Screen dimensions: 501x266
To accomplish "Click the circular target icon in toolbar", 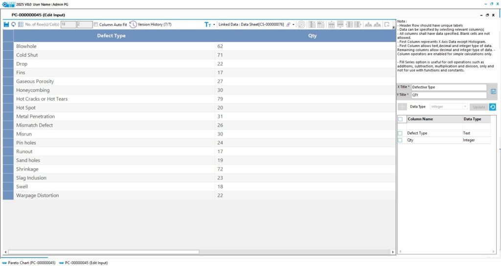I will coord(301,24).
